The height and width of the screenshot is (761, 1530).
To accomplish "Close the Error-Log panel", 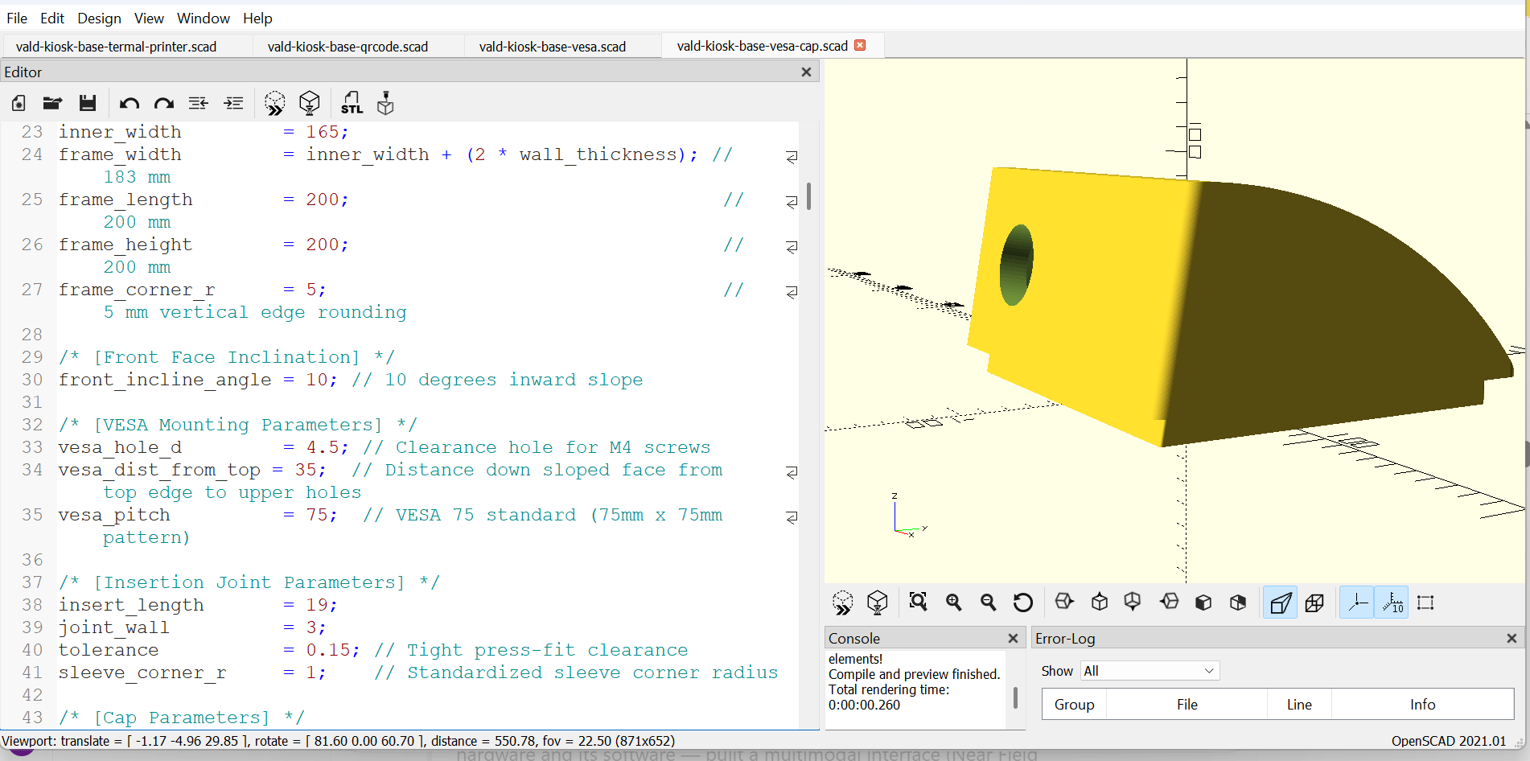I will point(1511,638).
